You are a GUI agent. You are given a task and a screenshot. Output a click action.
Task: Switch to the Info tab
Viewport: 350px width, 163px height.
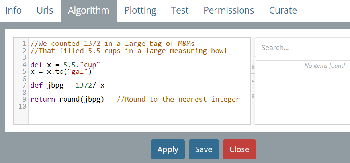(13, 10)
